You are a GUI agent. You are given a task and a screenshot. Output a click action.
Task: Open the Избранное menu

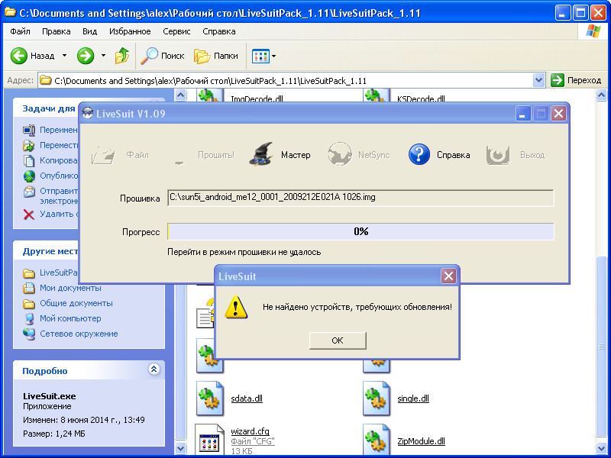[x=130, y=31]
